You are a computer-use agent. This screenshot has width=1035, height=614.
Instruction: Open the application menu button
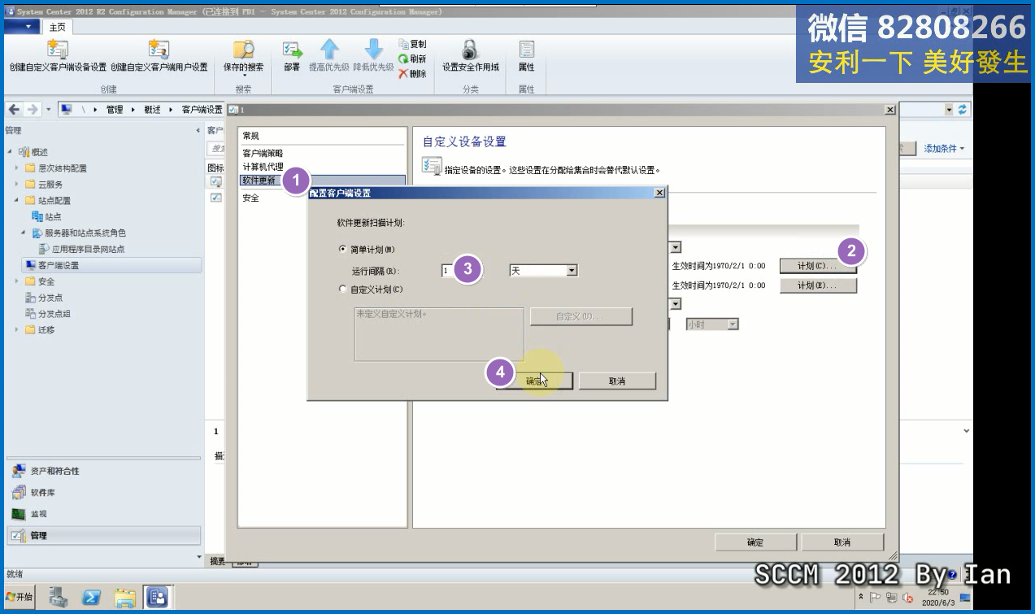pos(21,27)
